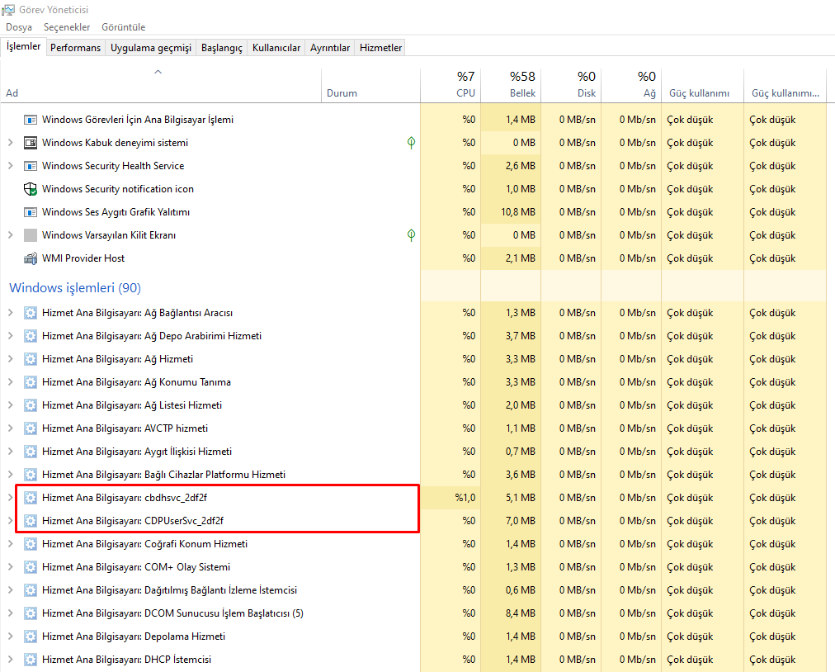Click gear icon of Ağ Bağlantısı Aracısı
835x672 pixels.
click(x=31, y=313)
